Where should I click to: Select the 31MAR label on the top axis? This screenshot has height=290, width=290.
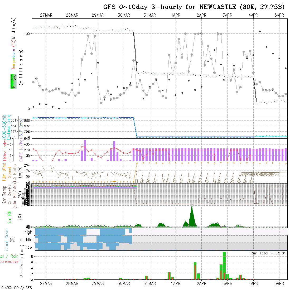[150, 15]
